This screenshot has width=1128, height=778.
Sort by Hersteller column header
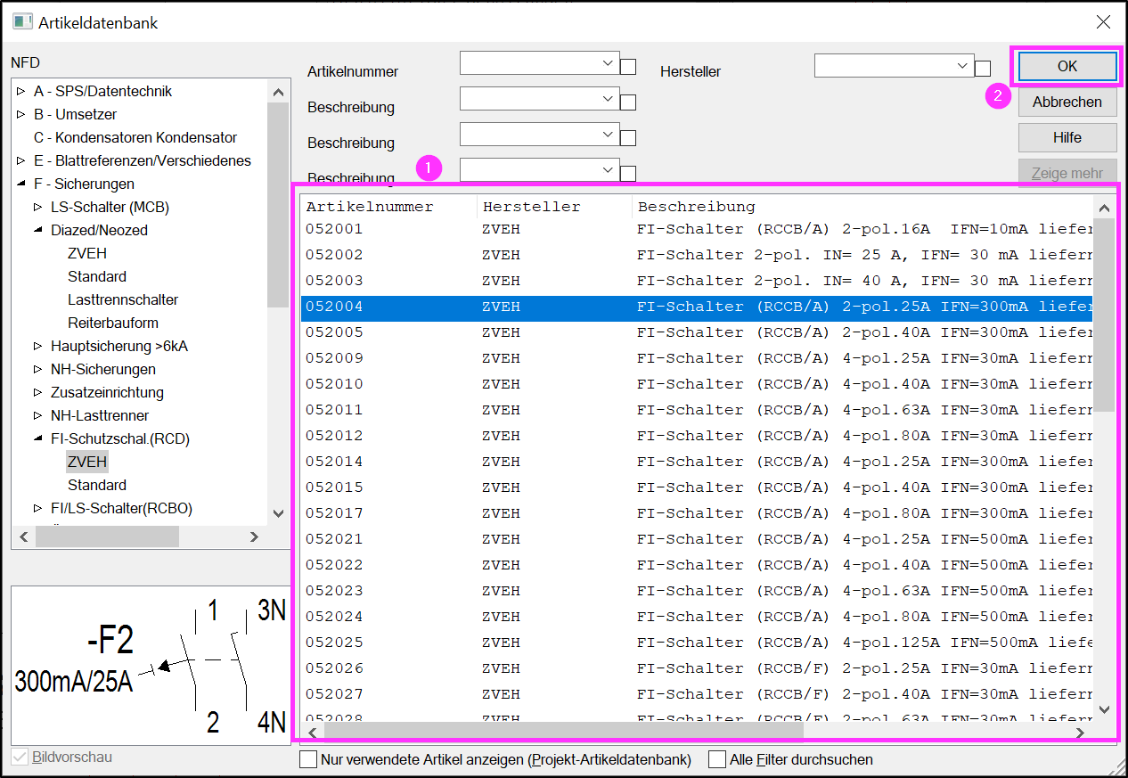click(554, 207)
